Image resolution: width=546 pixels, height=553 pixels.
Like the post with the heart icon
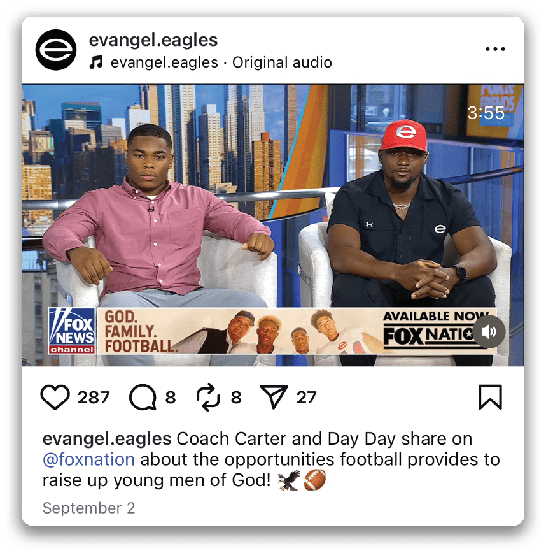pos(55,397)
